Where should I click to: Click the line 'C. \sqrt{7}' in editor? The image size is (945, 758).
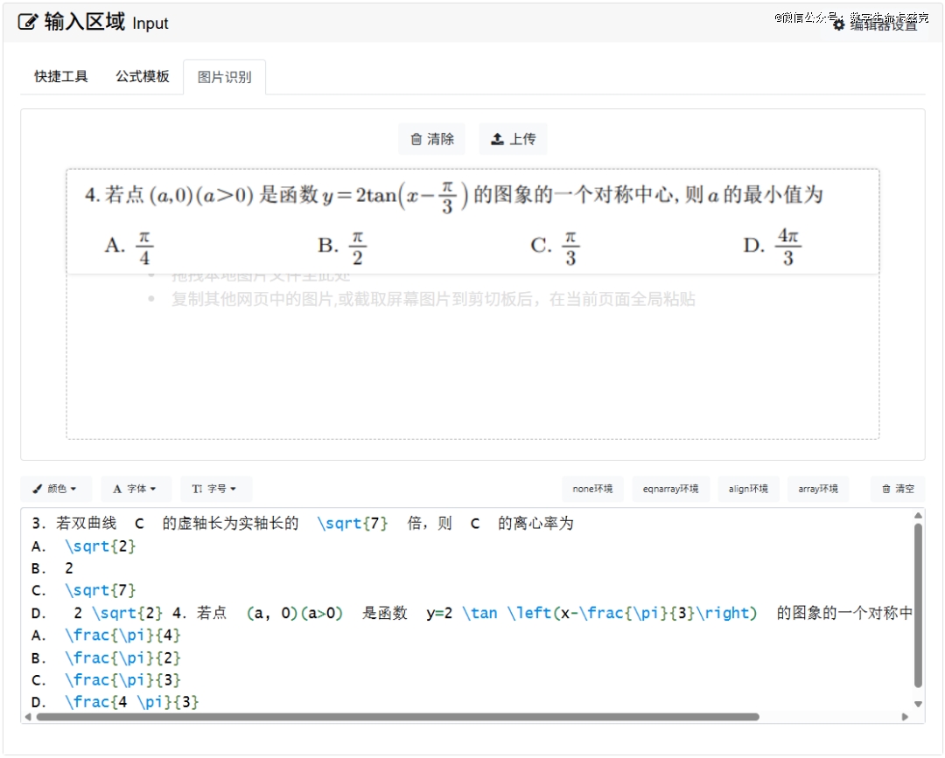[84, 591]
